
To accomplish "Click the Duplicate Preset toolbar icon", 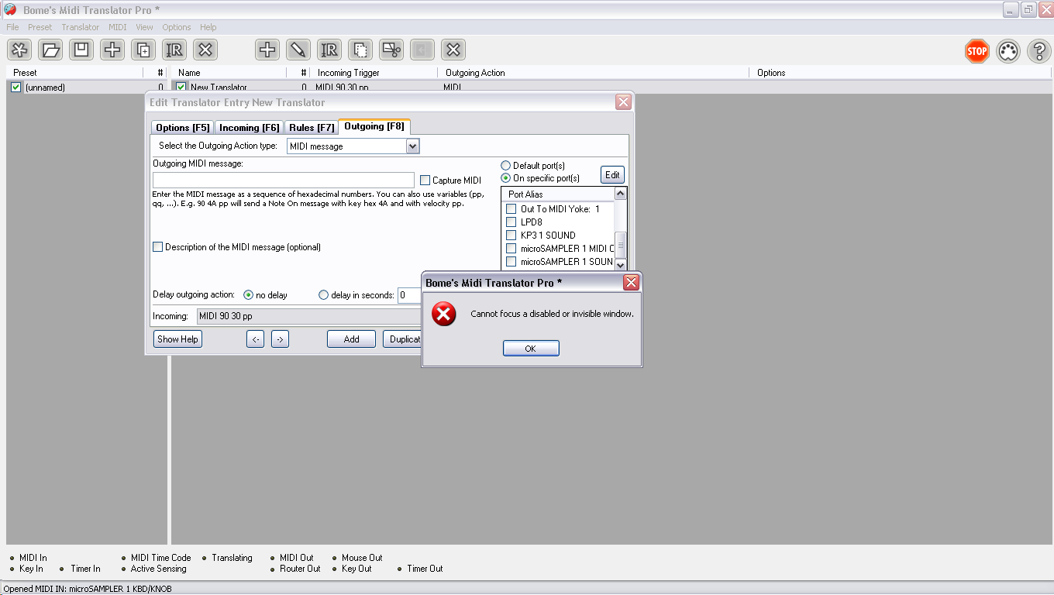I will click(x=143, y=50).
